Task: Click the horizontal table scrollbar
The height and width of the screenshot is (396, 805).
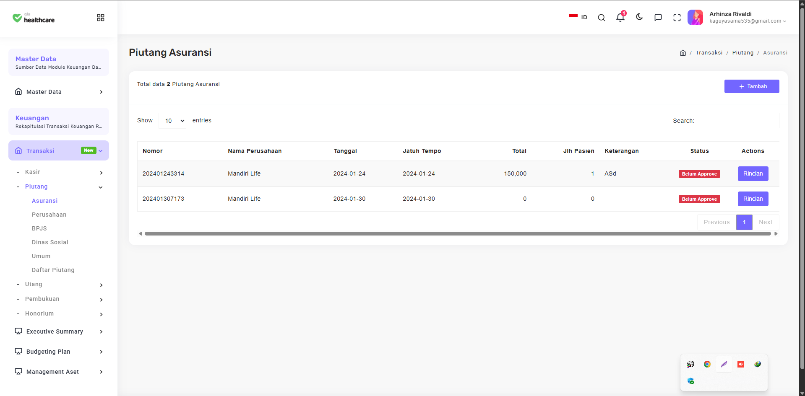Action: tap(458, 233)
